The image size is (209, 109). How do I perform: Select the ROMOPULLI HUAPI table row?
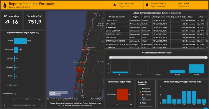[156, 34]
